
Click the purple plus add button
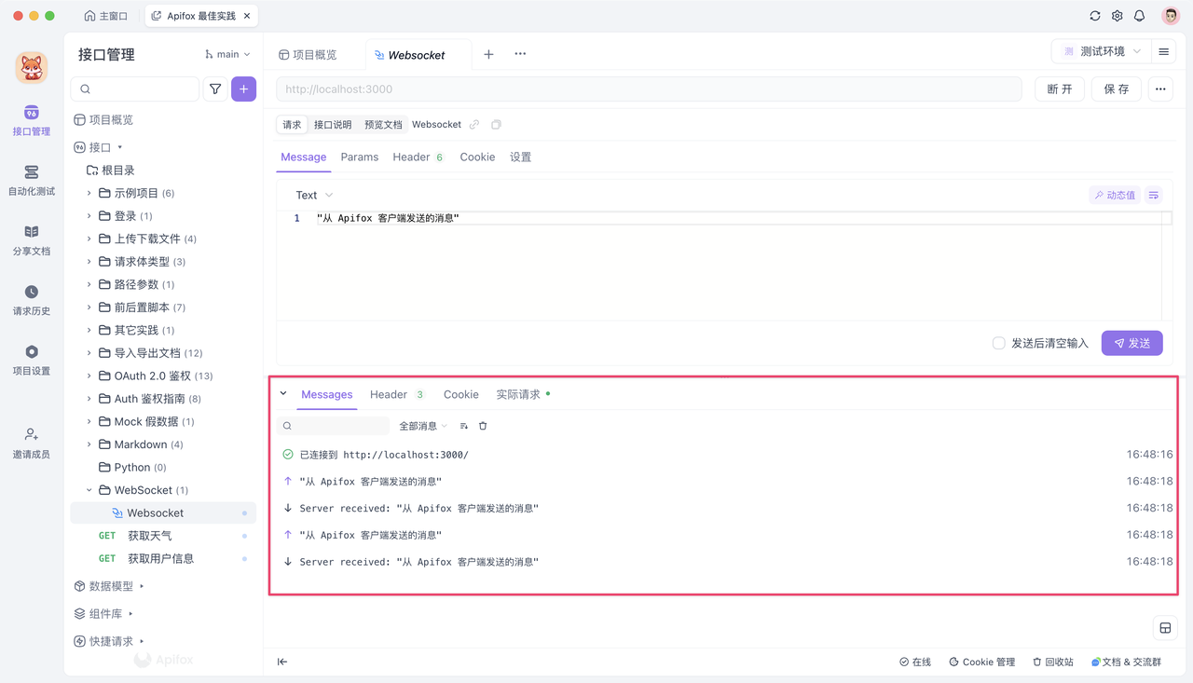(x=244, y=89)
